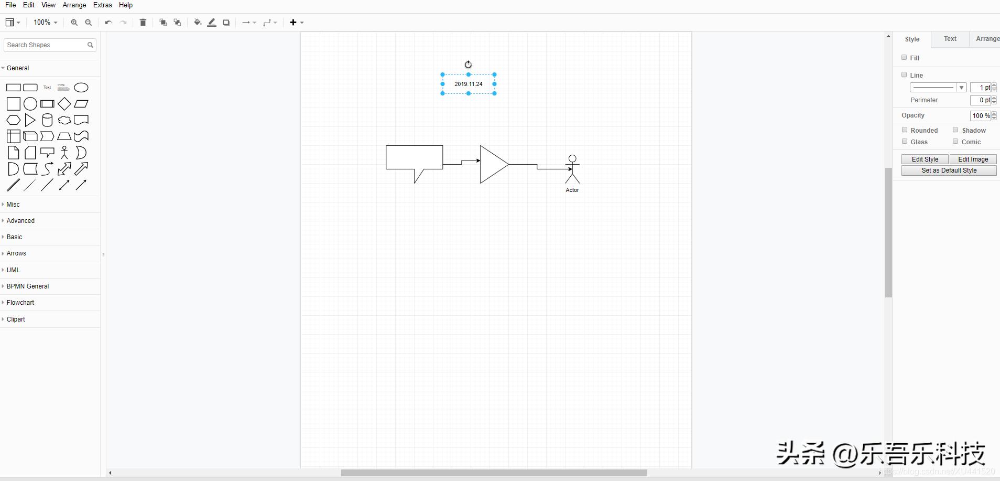
Task: Toggle the Comic checkbox
Action: pyautogui.click(x=955, y=142)
